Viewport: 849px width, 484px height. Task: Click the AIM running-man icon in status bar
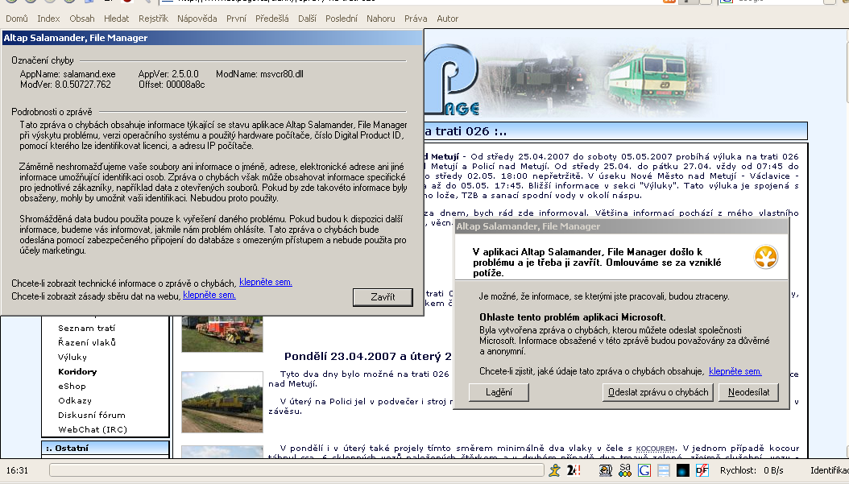(554, 470)
